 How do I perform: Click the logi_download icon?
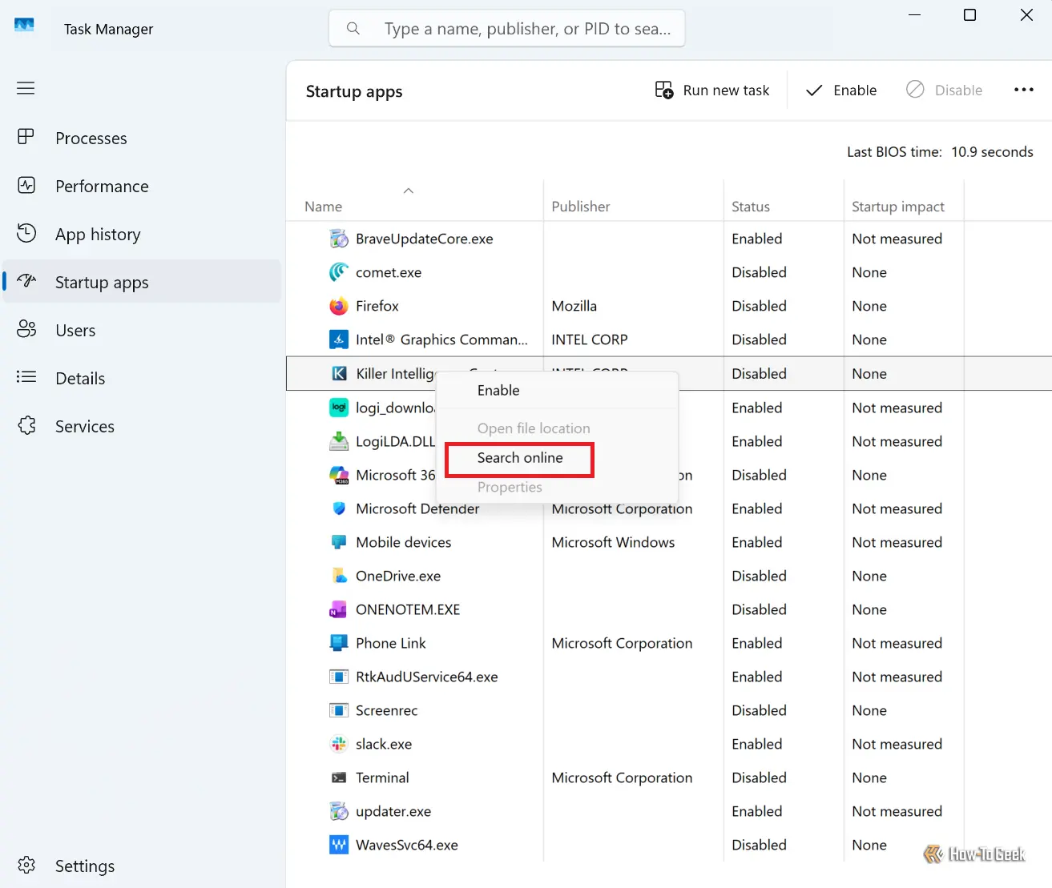[339, 408]
